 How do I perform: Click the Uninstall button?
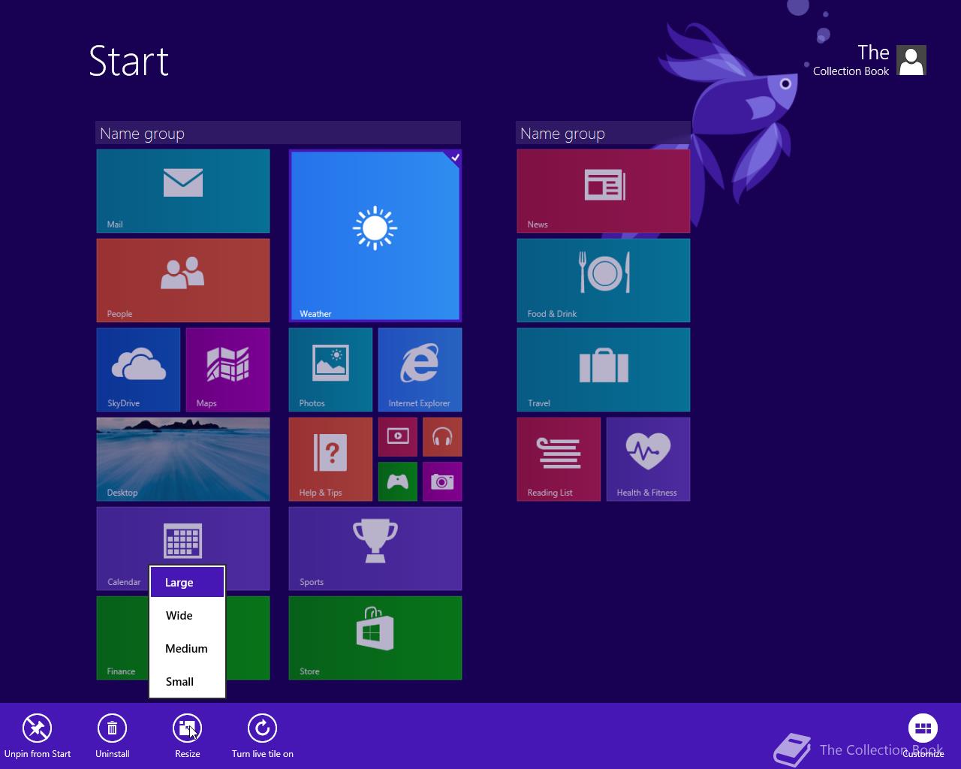point(112,736)
